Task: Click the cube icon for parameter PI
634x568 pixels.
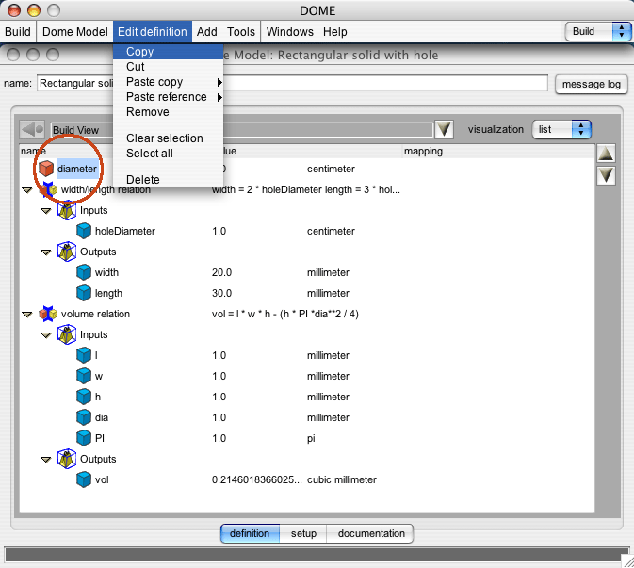Action: click(84, 438)
